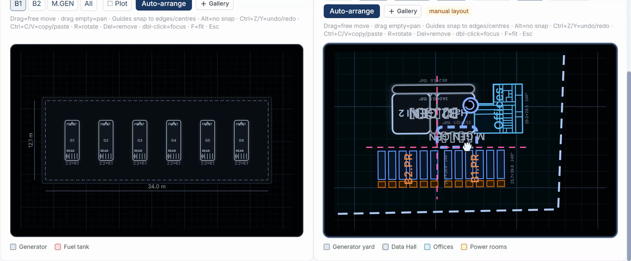Switch to the B1 tab
The height and width of the screenshot is (261, 631).
click(x=18, y=4)
